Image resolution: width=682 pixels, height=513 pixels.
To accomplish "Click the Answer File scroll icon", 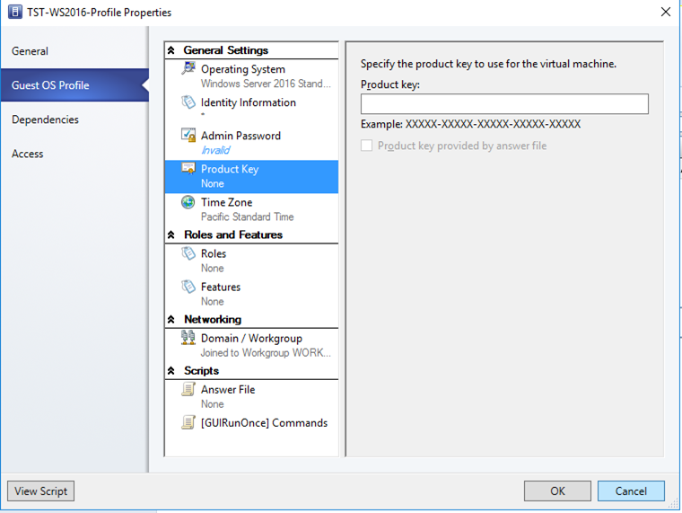I will [188, 389].
